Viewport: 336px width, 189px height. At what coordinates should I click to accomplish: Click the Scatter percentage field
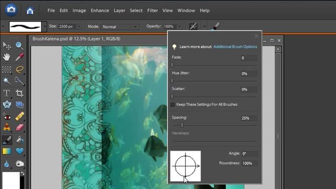[248, 89]
